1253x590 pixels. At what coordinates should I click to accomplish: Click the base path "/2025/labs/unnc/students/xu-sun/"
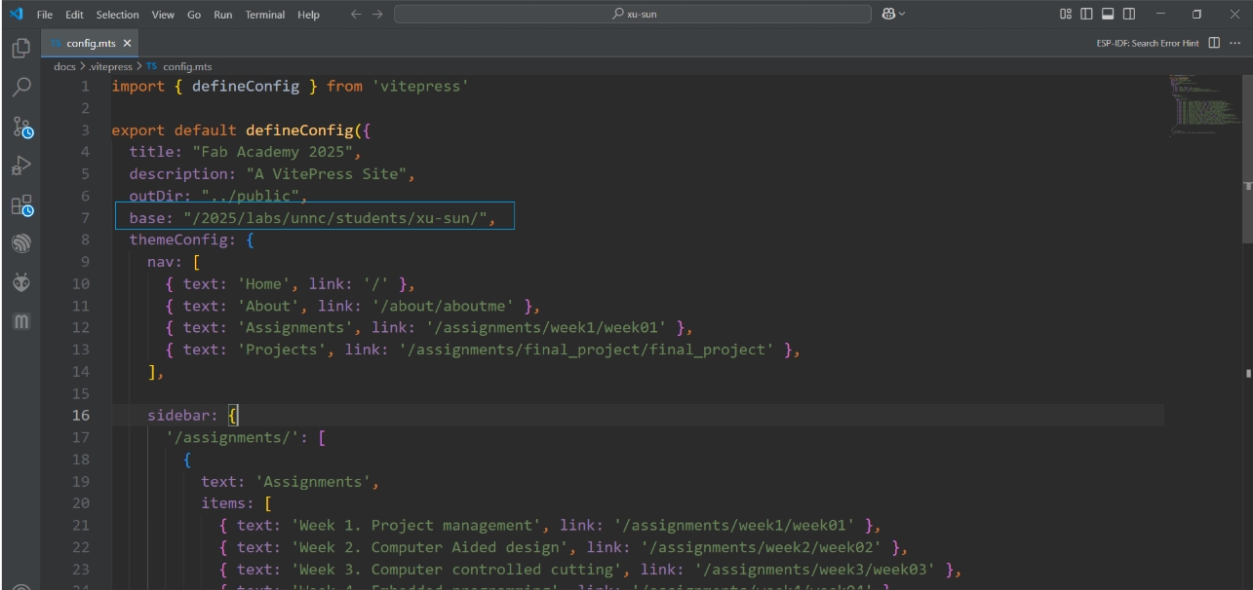point(335,218)
